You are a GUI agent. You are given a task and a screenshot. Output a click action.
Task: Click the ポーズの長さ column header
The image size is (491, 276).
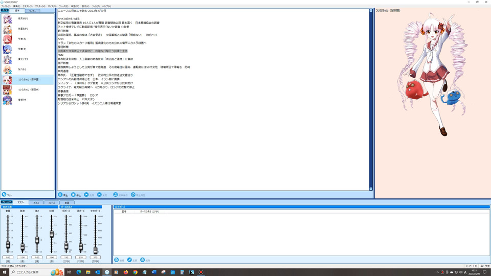click(x=149, y=212)
